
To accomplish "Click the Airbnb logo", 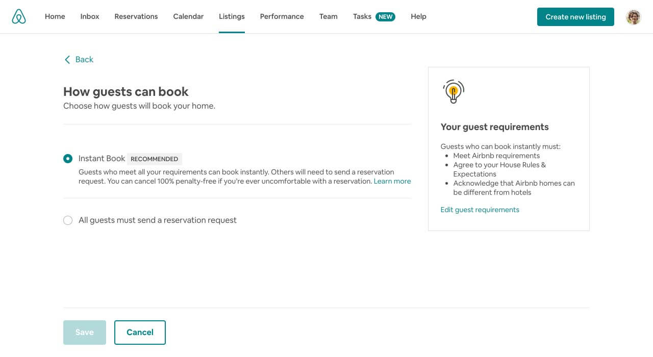I will (19, 16).
